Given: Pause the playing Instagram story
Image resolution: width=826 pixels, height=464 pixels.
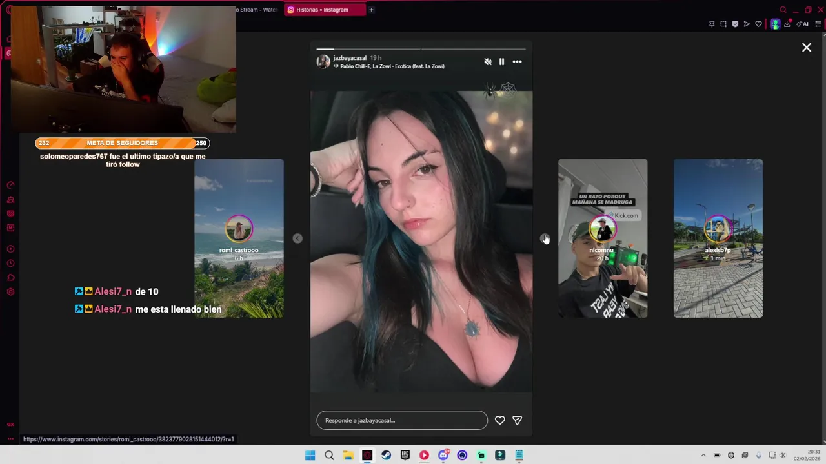Looking at the screenshot, I should (x=501, y=62).
